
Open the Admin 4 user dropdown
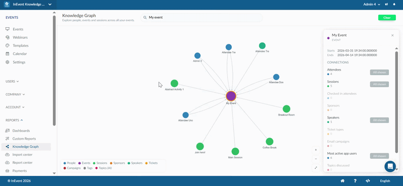tap(372, 5)
